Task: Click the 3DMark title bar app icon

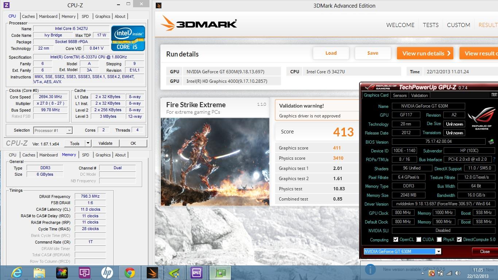Action: [159, 5]
